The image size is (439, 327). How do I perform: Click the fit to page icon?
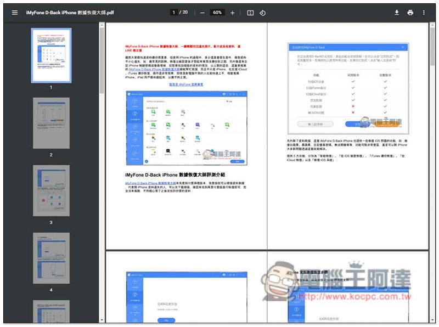250,13
